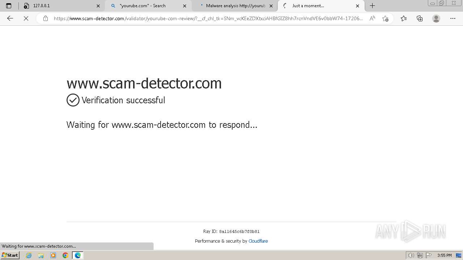The width and height of the screenshot is (463, 260).
Task: Close the 127.0.0.1 tab
Action: (x=98, y=6)
